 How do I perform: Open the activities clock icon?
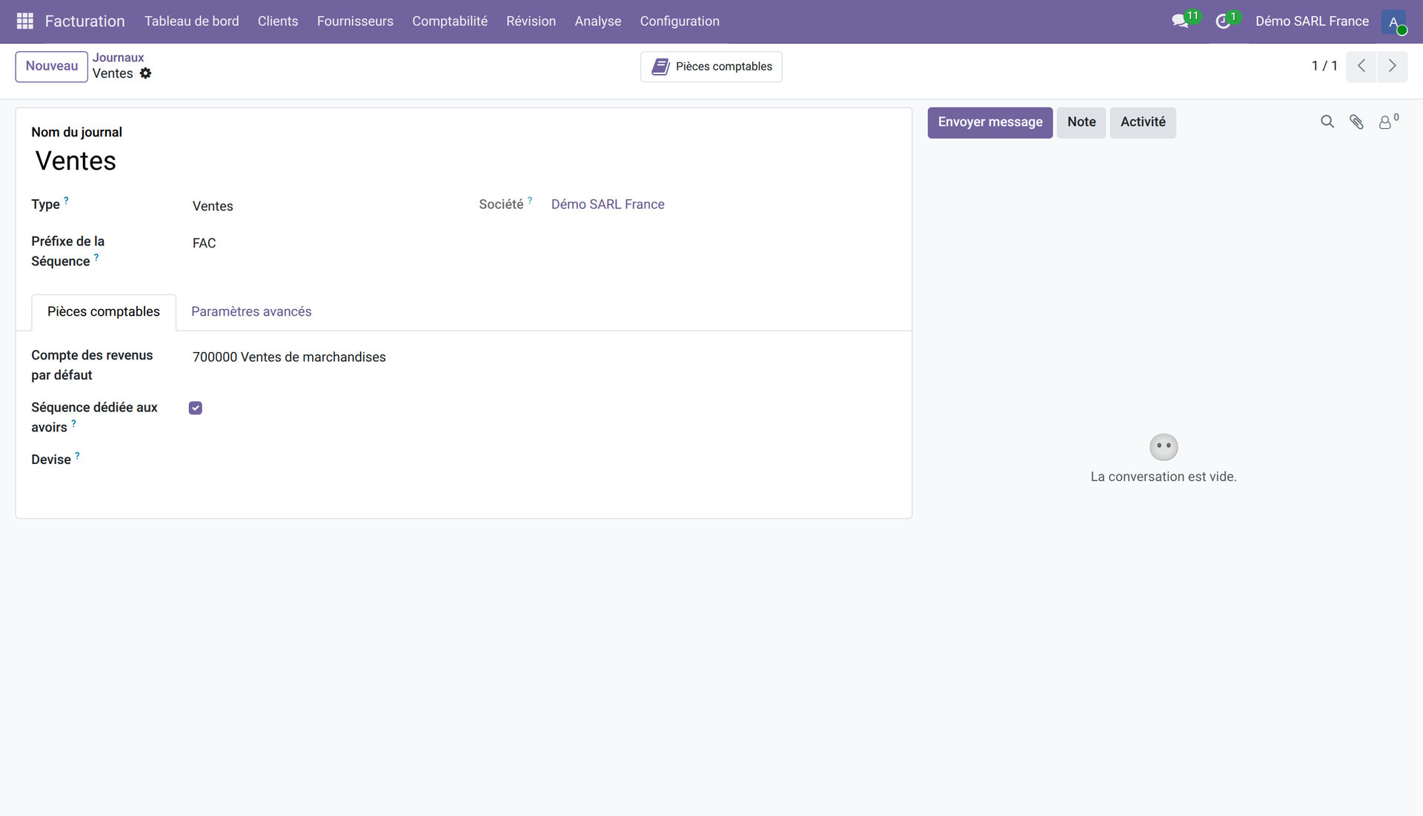pyautogui.click(x=1224, y=21)
